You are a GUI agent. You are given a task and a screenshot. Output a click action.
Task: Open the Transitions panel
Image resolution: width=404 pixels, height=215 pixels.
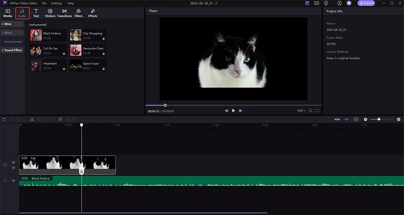point(64,13)
